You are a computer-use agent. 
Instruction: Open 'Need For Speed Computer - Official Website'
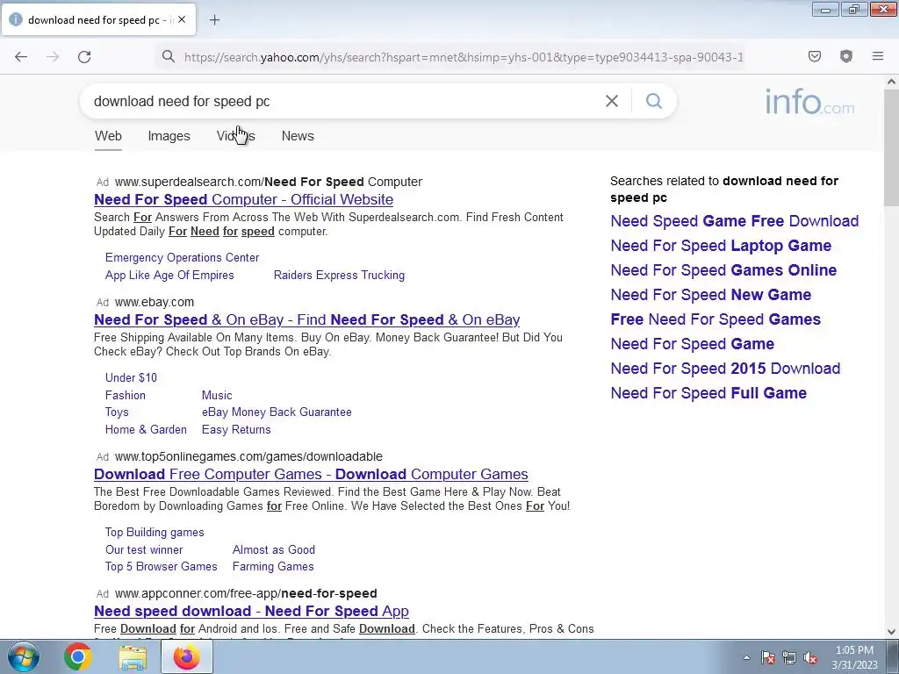point(244,199)
